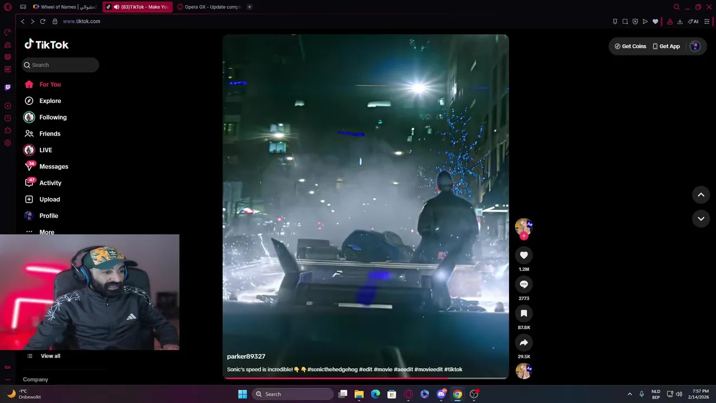Open the Opera pinboards pin icon
716x403 pixels.
pyautogui.click(x=615, y=21)
